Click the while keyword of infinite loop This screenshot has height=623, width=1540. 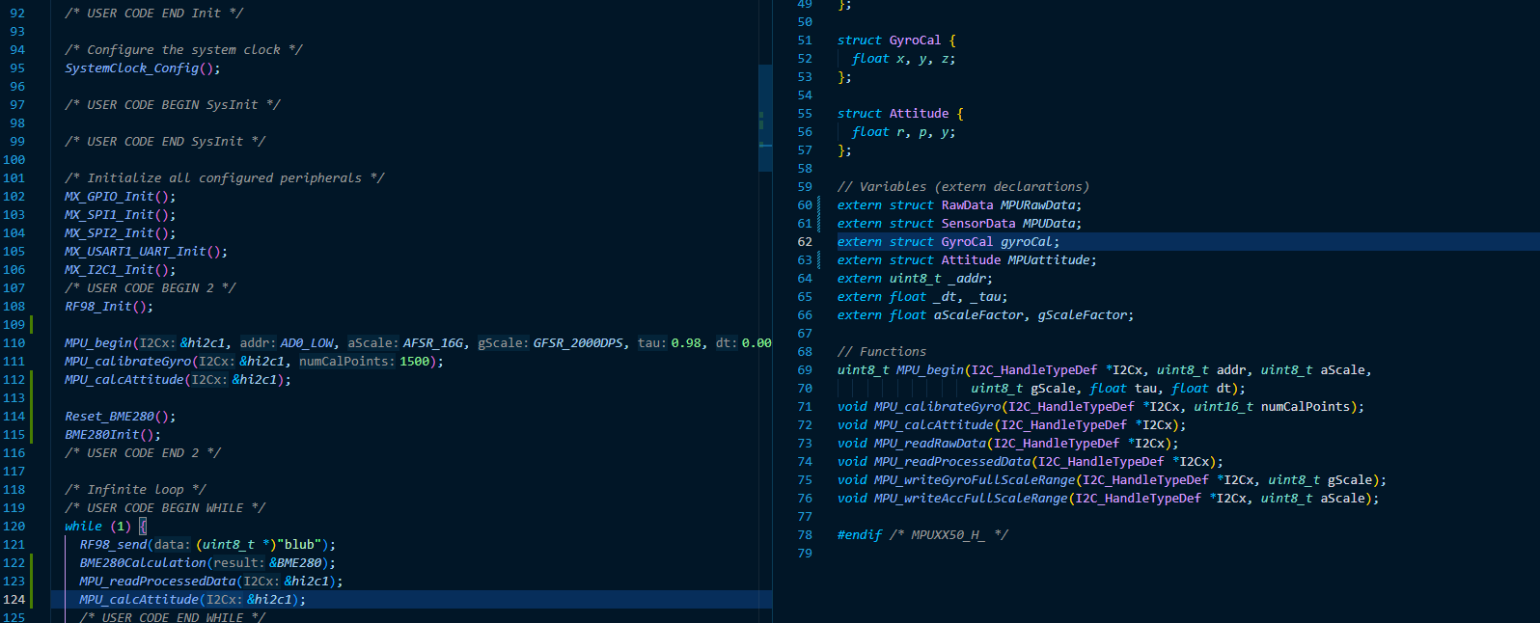[83, 527]
